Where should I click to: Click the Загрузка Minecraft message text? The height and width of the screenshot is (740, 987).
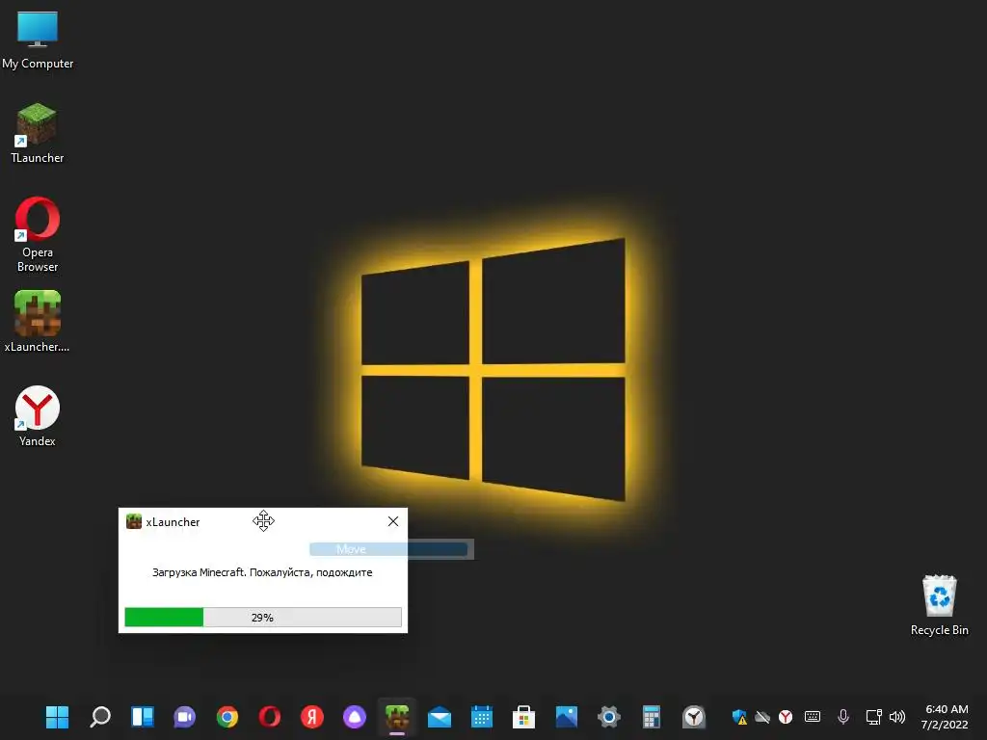pos(262,572)
